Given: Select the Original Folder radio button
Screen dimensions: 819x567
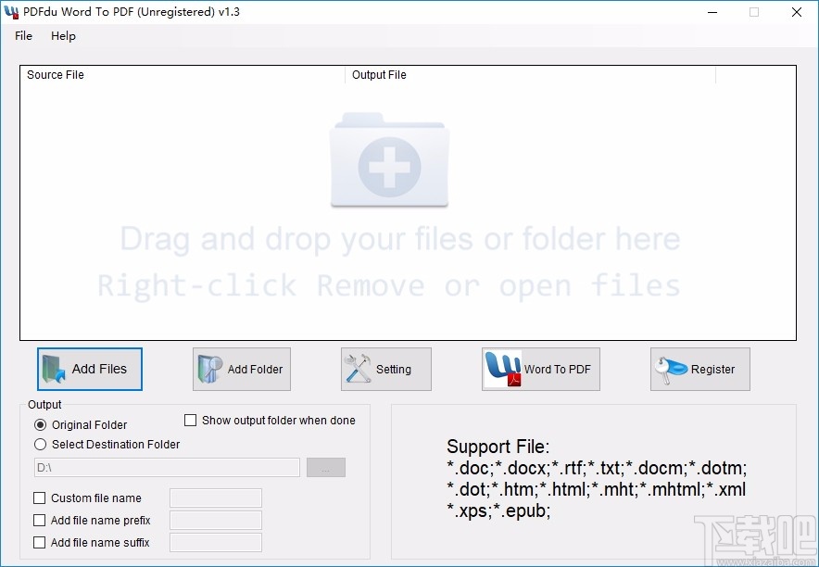Looking at the screenshot, I should 39,424.
